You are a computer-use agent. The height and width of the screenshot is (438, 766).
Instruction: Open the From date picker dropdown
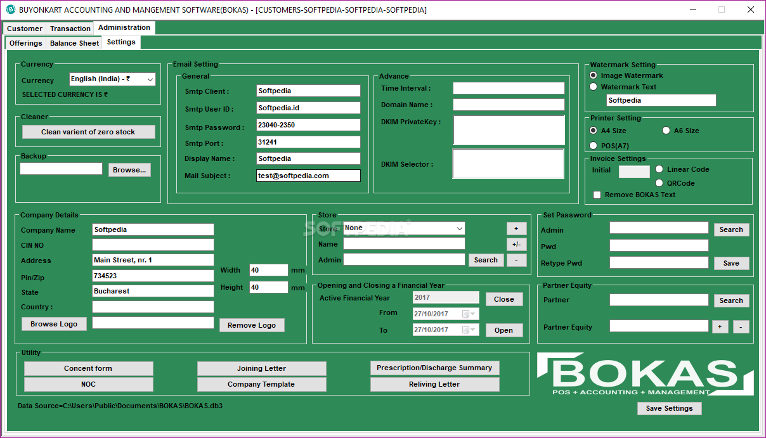tap(474, 314)
